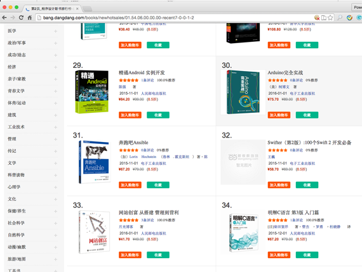Open the 明解C语言 第3版 入门篇 title
The width and height of the screenshot is (362, 272).
[x=293, y=212]
